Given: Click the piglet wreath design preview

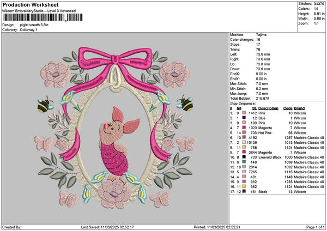Looking at the screenshot, I should [x=116, y=128].
